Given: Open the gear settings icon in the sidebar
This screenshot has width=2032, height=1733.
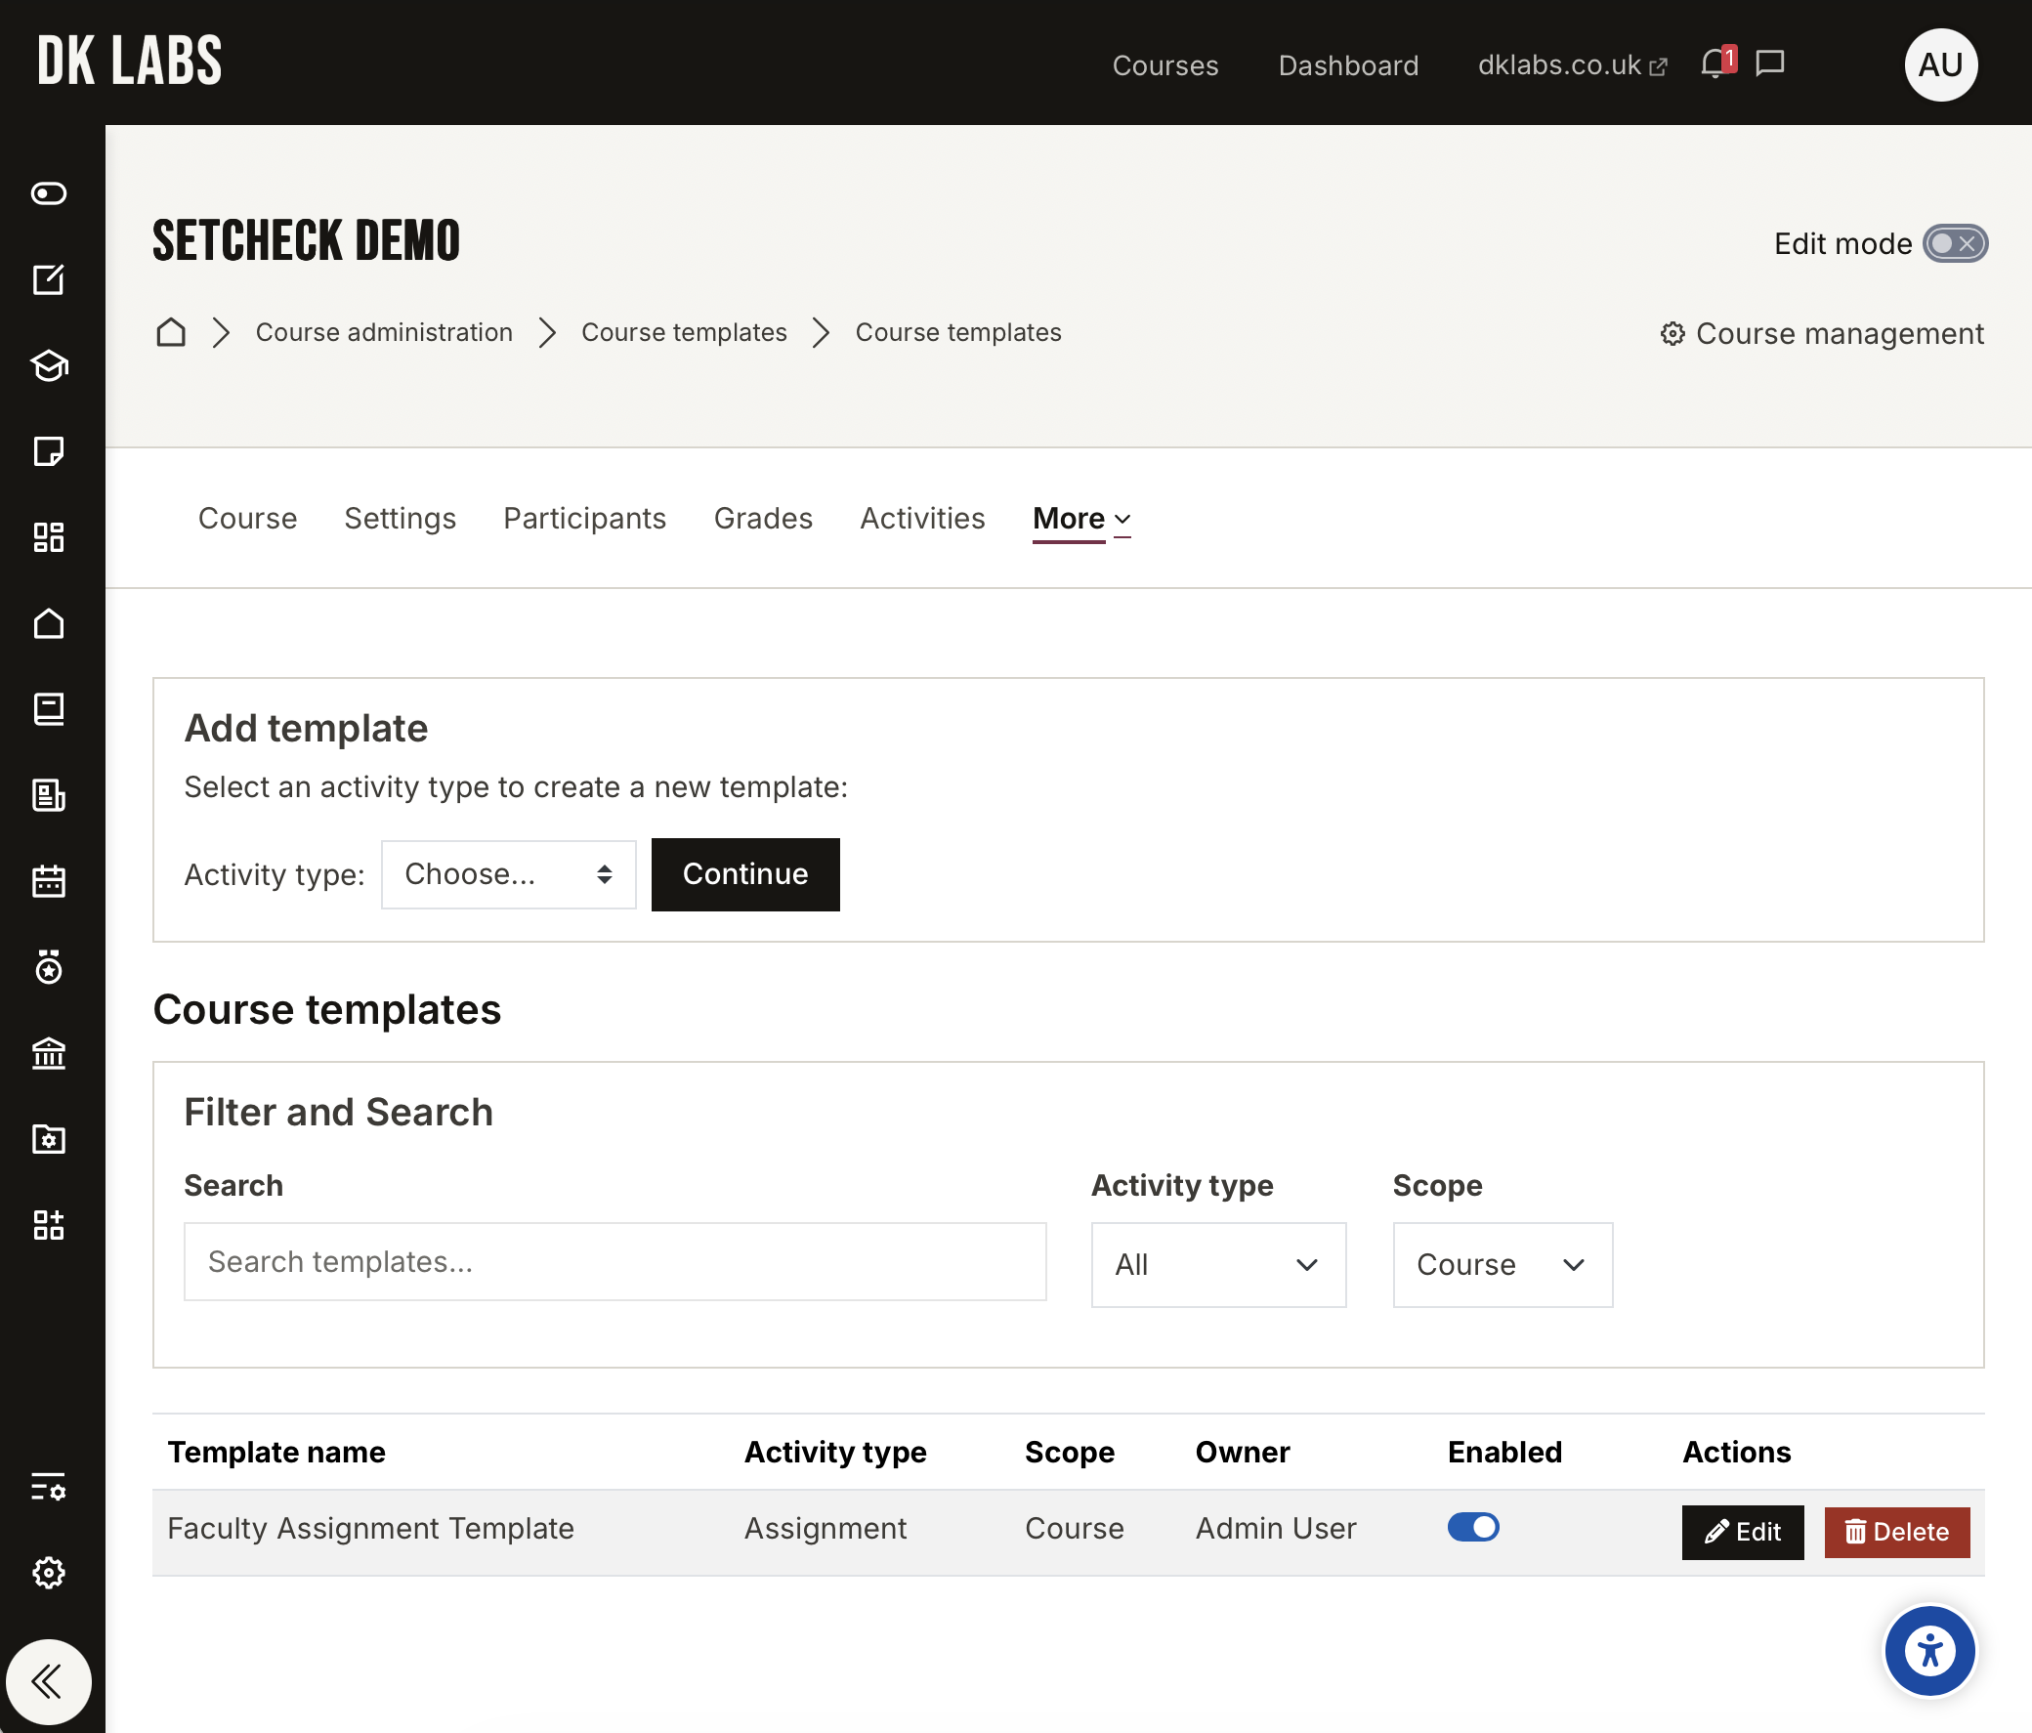Looking at the screenshot, I should (49, 1573).
